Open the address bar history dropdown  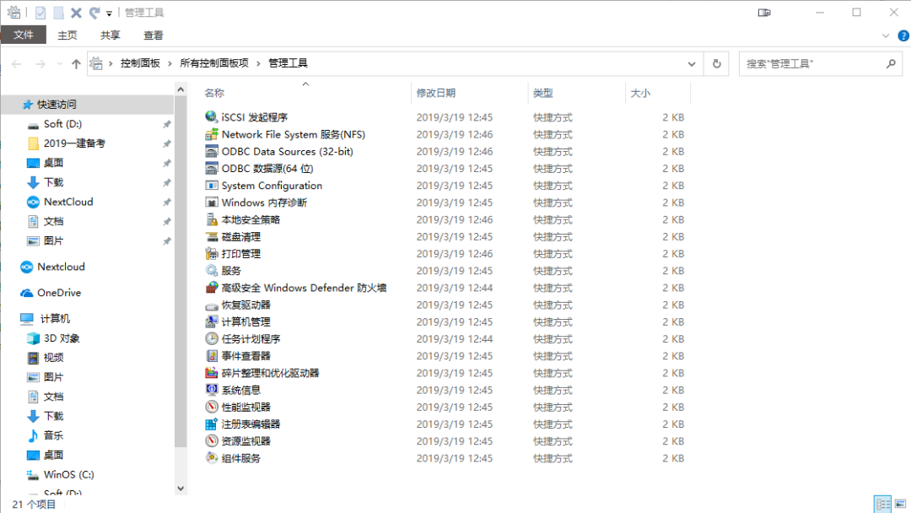click(x=692, y=64)
